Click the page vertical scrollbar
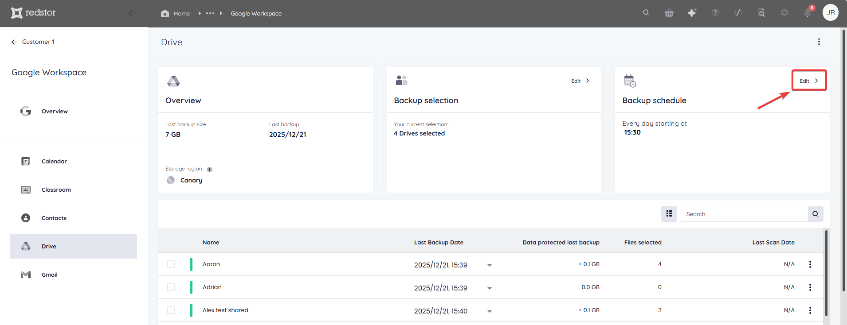The width and height of the screenshot is (847, 325). pos(843,159)
